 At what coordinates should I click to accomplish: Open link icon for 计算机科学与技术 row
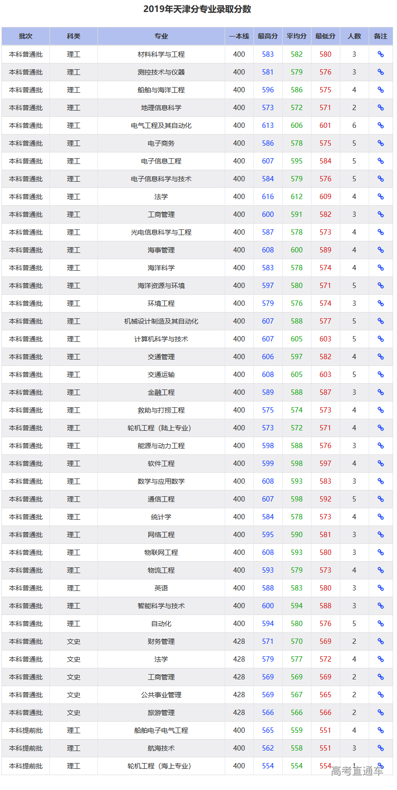(380, 339)
